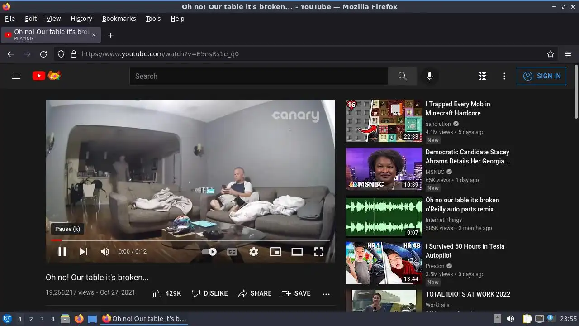The height and width of the screenshot is (326, 579).
Task: Click title 'I Survived 50 Hours in Tesla Autopilot'
Action: tap(465, 251)
